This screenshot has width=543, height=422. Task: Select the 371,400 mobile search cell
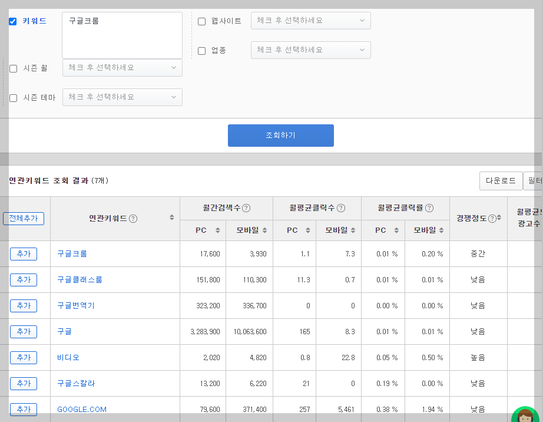point(254,410)
